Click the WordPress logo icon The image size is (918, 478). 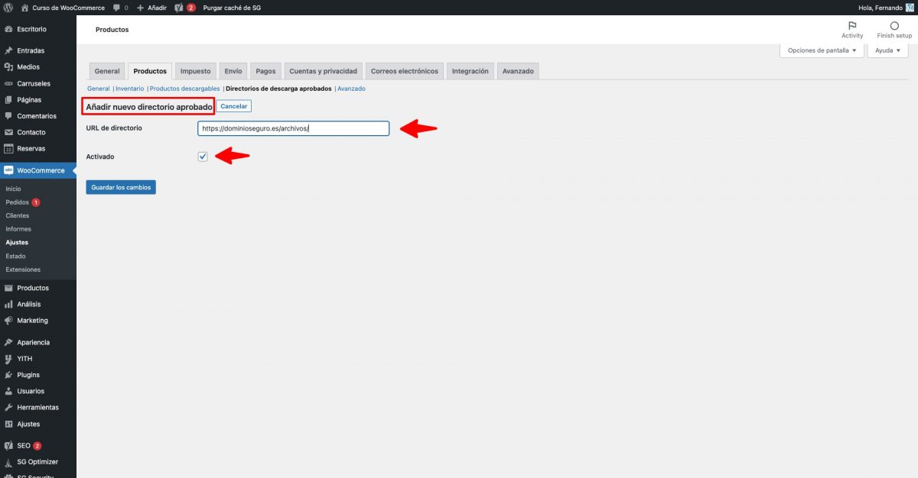coord(8,8)
